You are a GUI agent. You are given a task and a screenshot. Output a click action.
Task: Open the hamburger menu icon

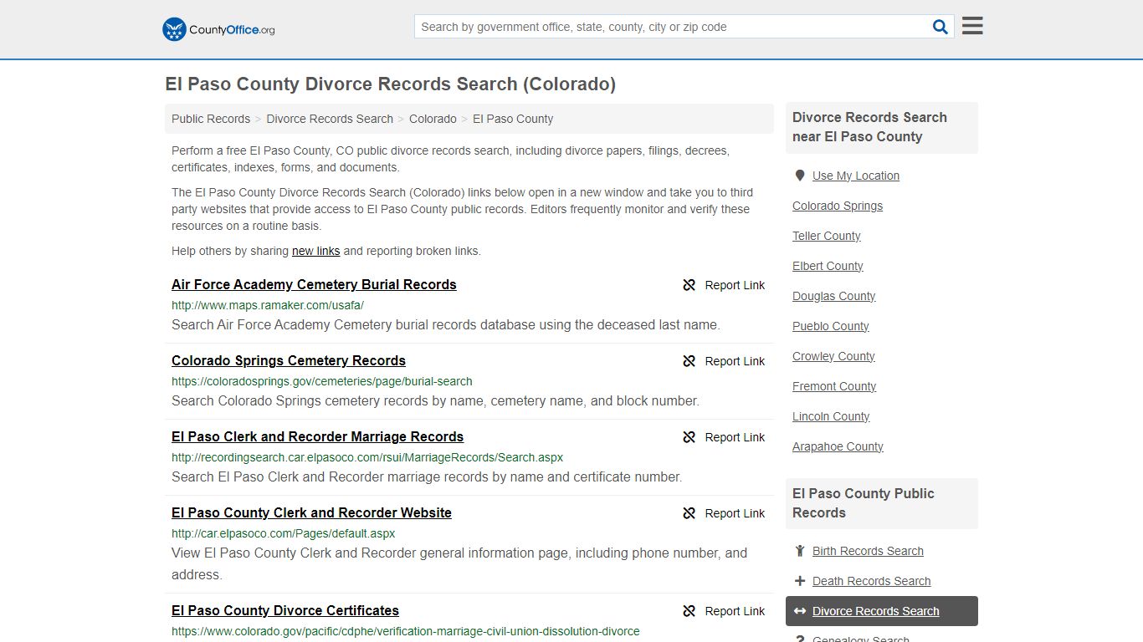(972, 26)
